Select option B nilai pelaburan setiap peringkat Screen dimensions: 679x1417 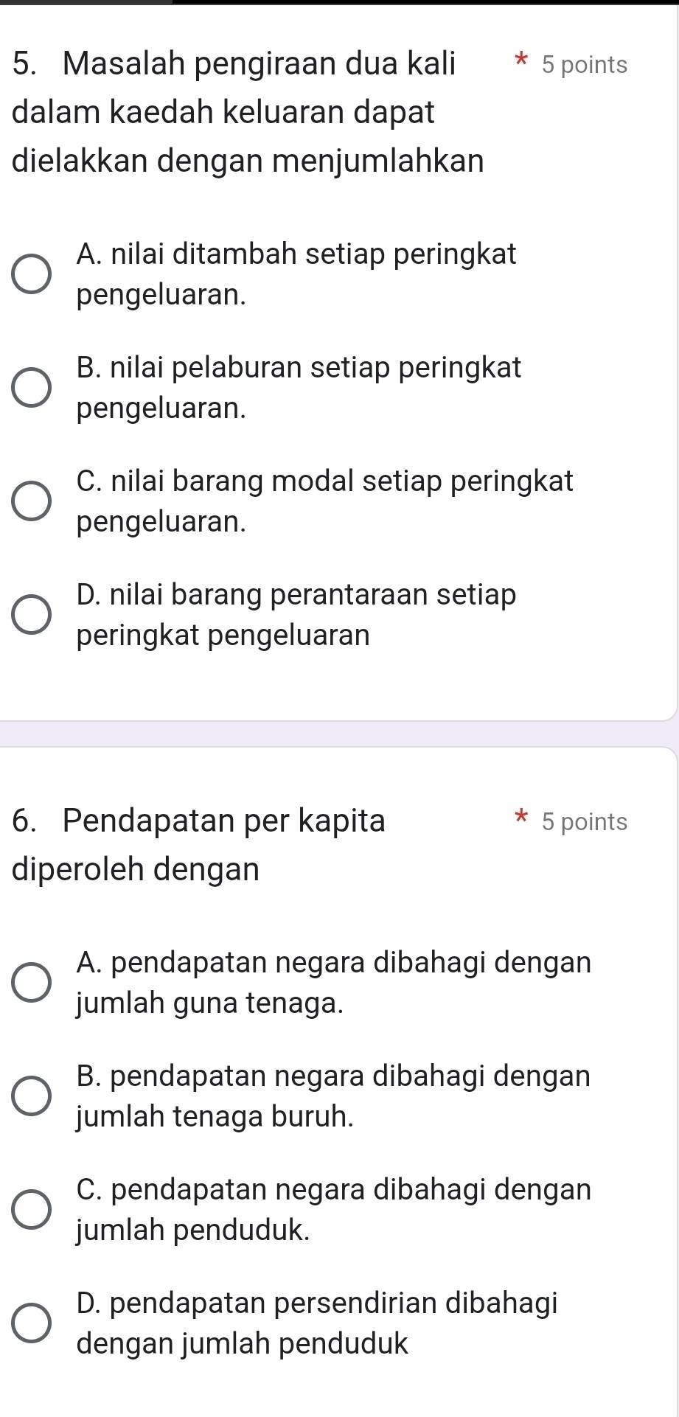click(x=32, y=388)
